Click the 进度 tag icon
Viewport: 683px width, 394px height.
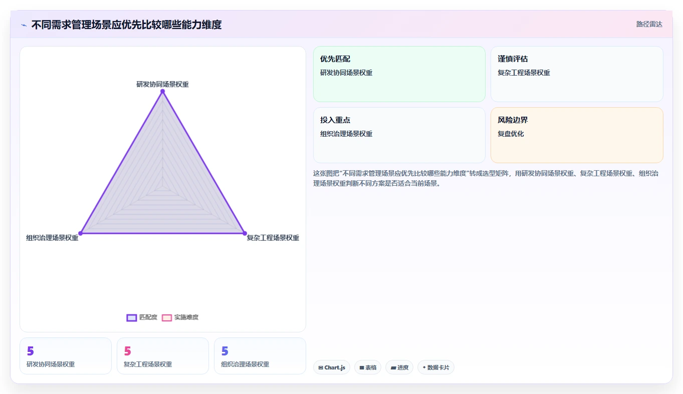[393, 367]
